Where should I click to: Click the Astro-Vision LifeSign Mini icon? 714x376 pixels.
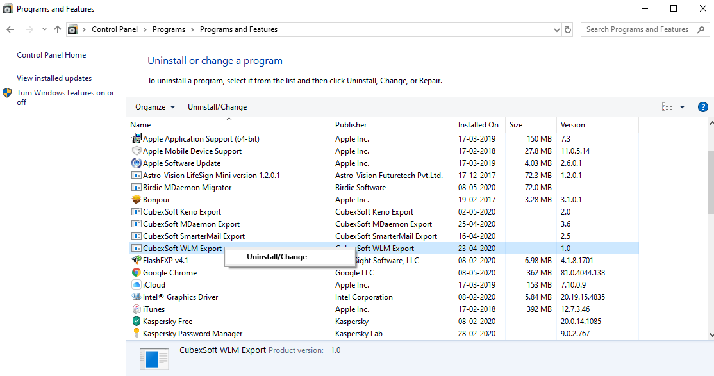point(136,176)
